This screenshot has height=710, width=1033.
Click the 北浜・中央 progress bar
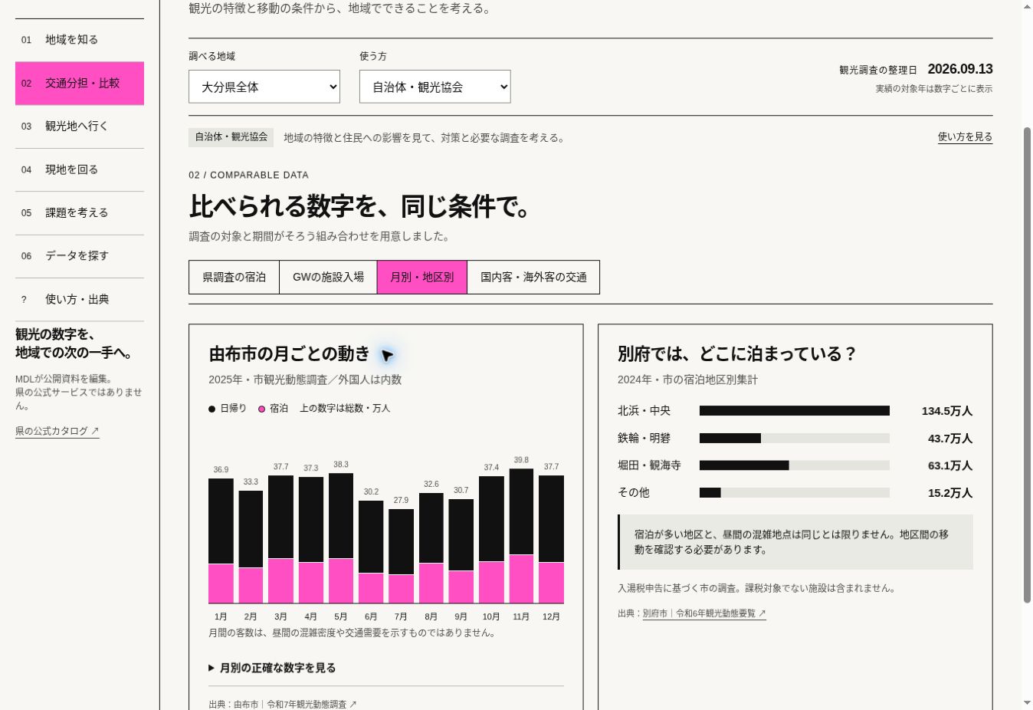pos(795,411)
